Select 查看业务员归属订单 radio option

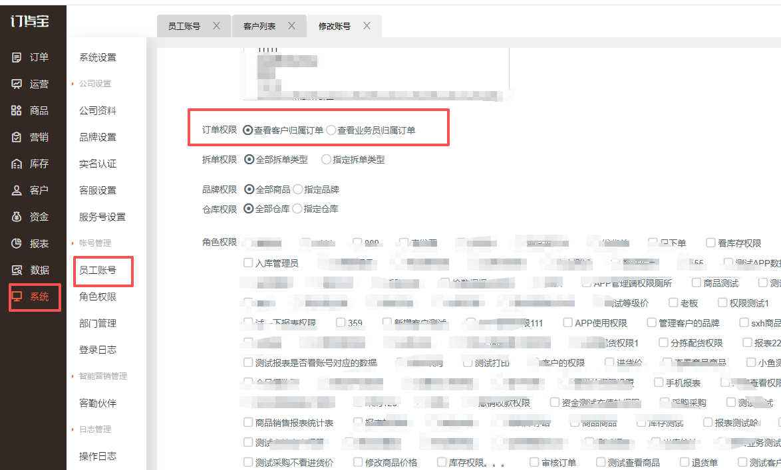[x=331, y=130]
